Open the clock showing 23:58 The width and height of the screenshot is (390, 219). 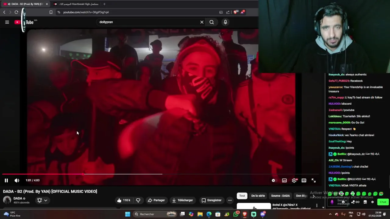(374, 214)
